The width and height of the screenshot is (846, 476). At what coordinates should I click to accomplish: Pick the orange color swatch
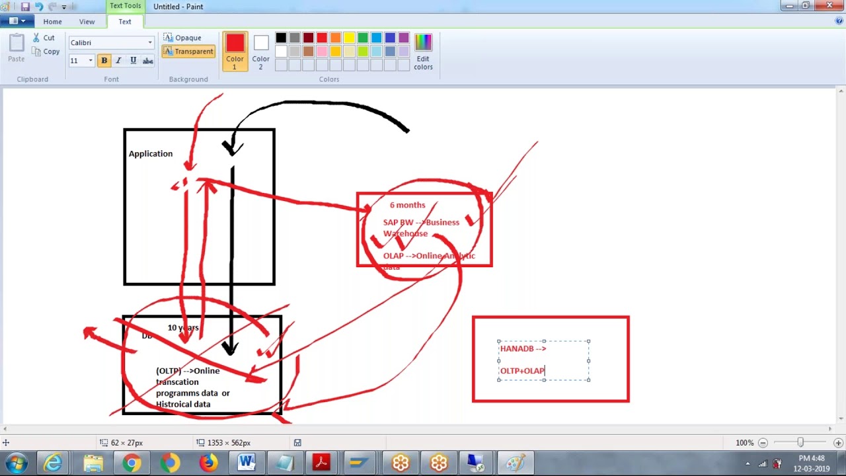[x=336, y=38]
